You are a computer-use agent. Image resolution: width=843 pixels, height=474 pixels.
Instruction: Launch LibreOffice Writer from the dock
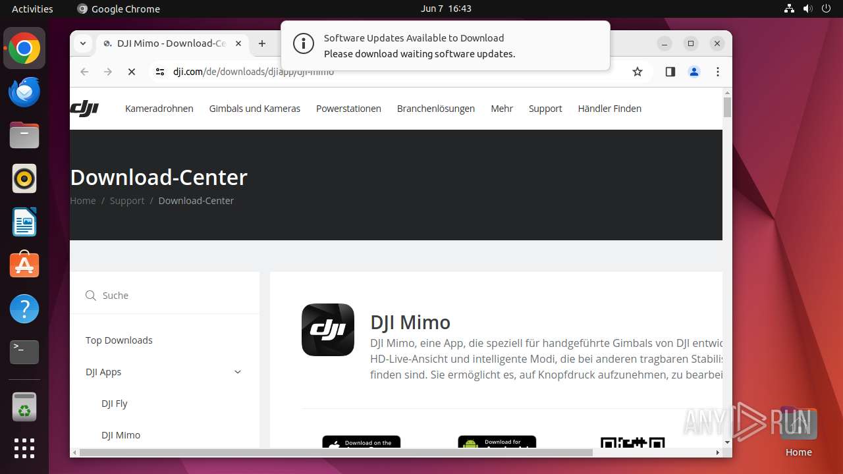(24, 222)
